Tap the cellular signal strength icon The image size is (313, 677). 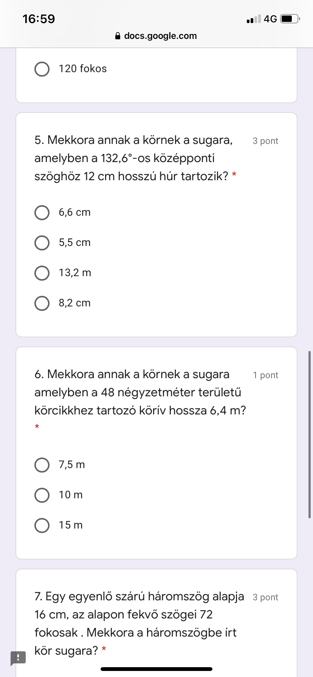[253, 19]
